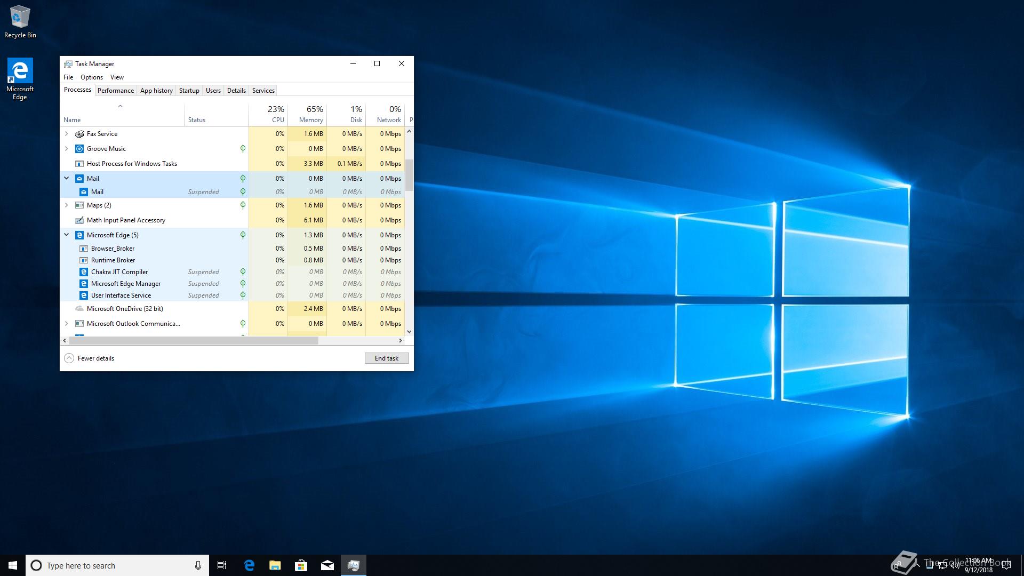Click the green leaf icon on the Chakra JIT Compiler row
The width and height of the screenshot is (1024, 576).
tap(243, 272)
